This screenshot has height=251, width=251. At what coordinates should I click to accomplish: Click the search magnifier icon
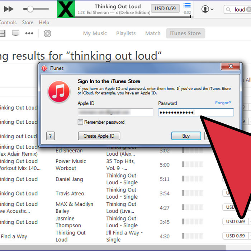(x=228, y=10)
